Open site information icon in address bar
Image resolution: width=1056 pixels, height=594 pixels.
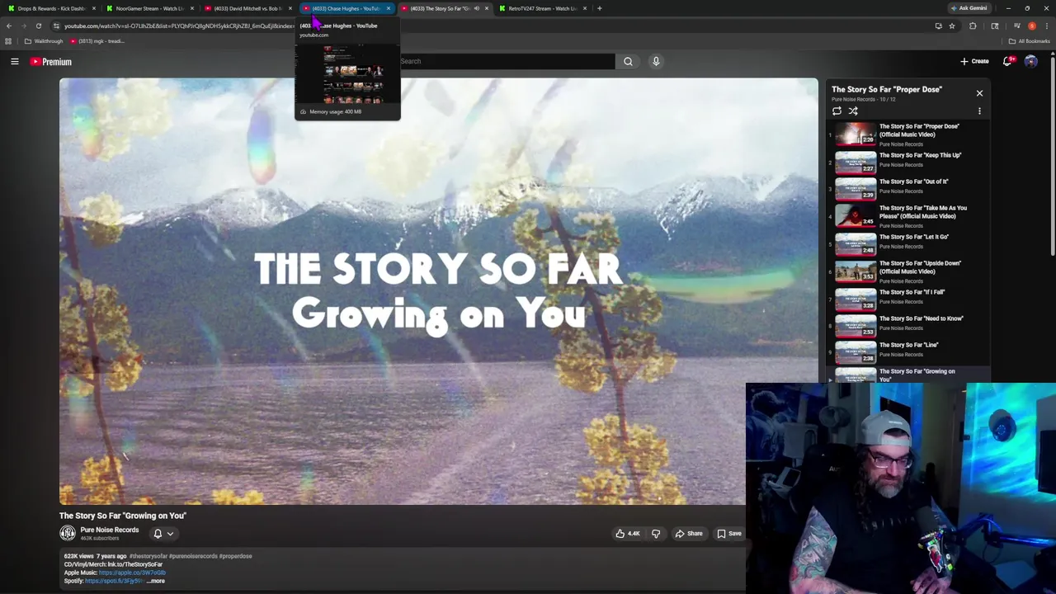[x=56, y=26]
